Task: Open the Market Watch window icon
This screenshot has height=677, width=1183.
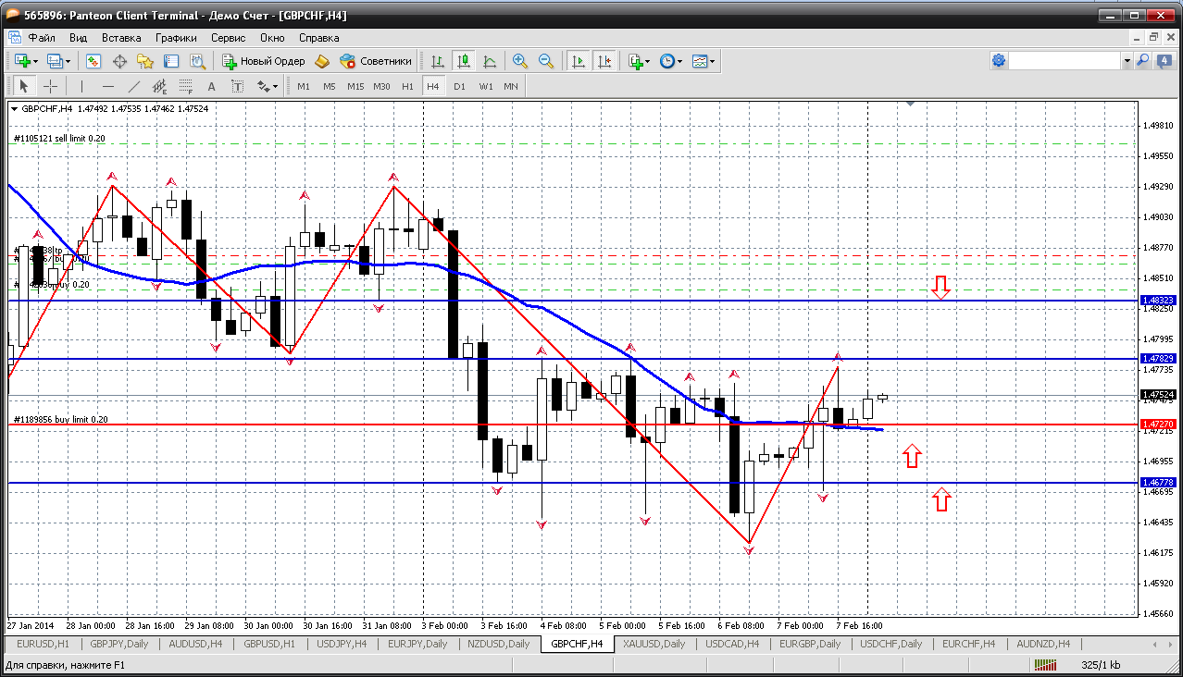Action: tap(93, 61)
